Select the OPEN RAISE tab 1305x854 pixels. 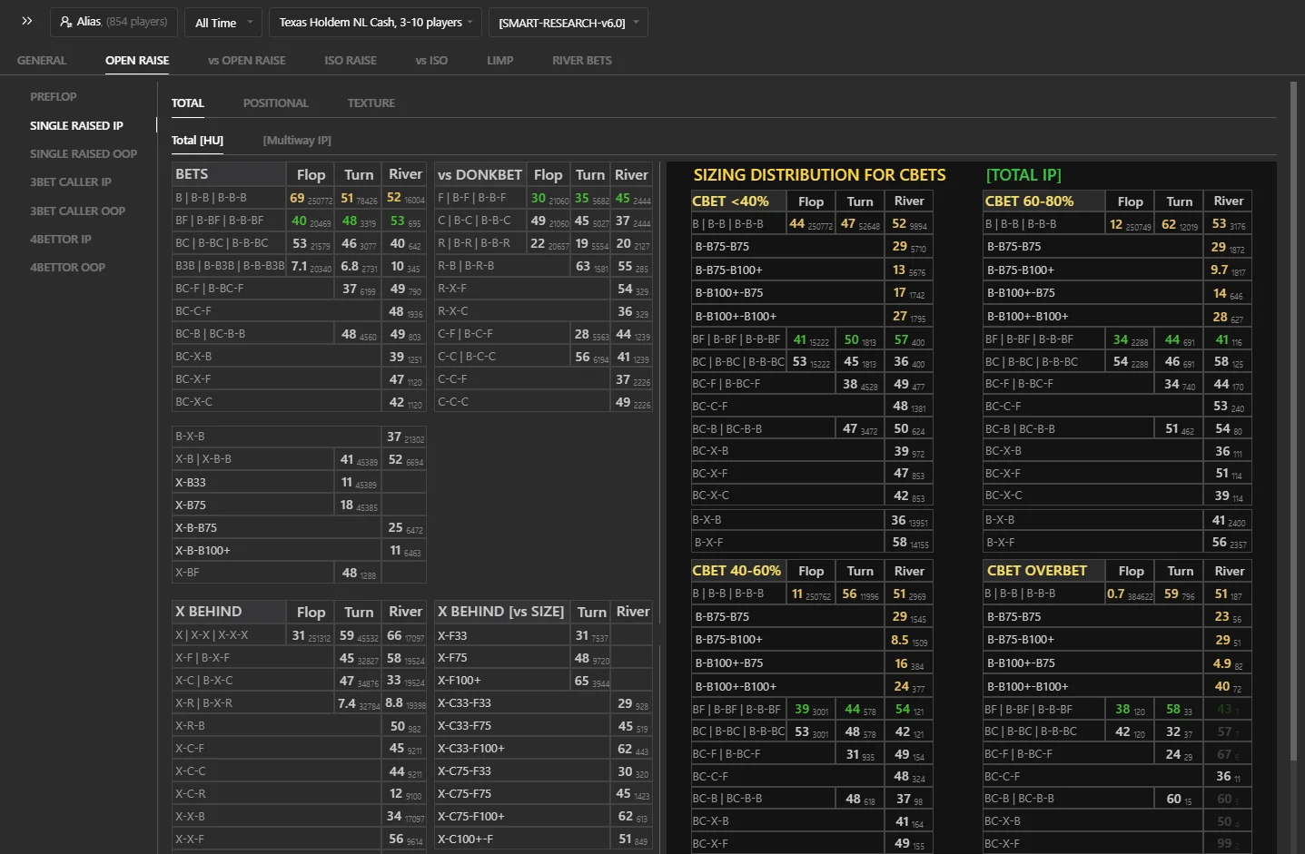click(137, 61)
